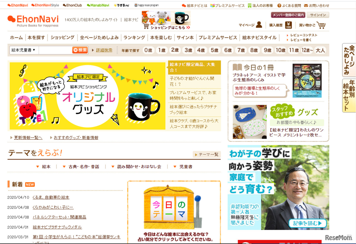Go to ホーム in main navigation
The image size is (356, 244).
point(16,38)
